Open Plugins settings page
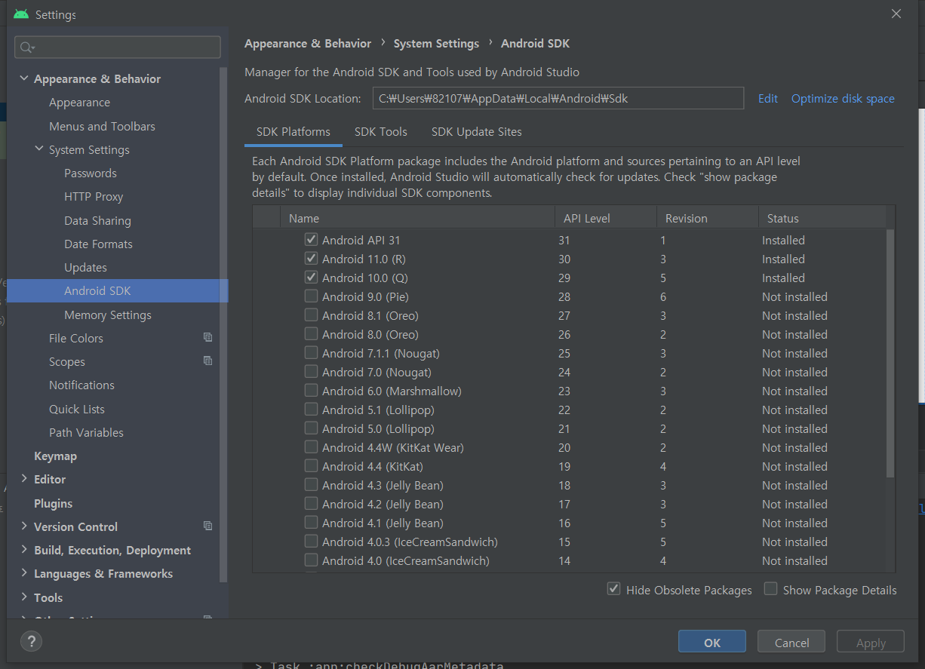This screenshot has width=925, height=669. click(x=53, y=503)
